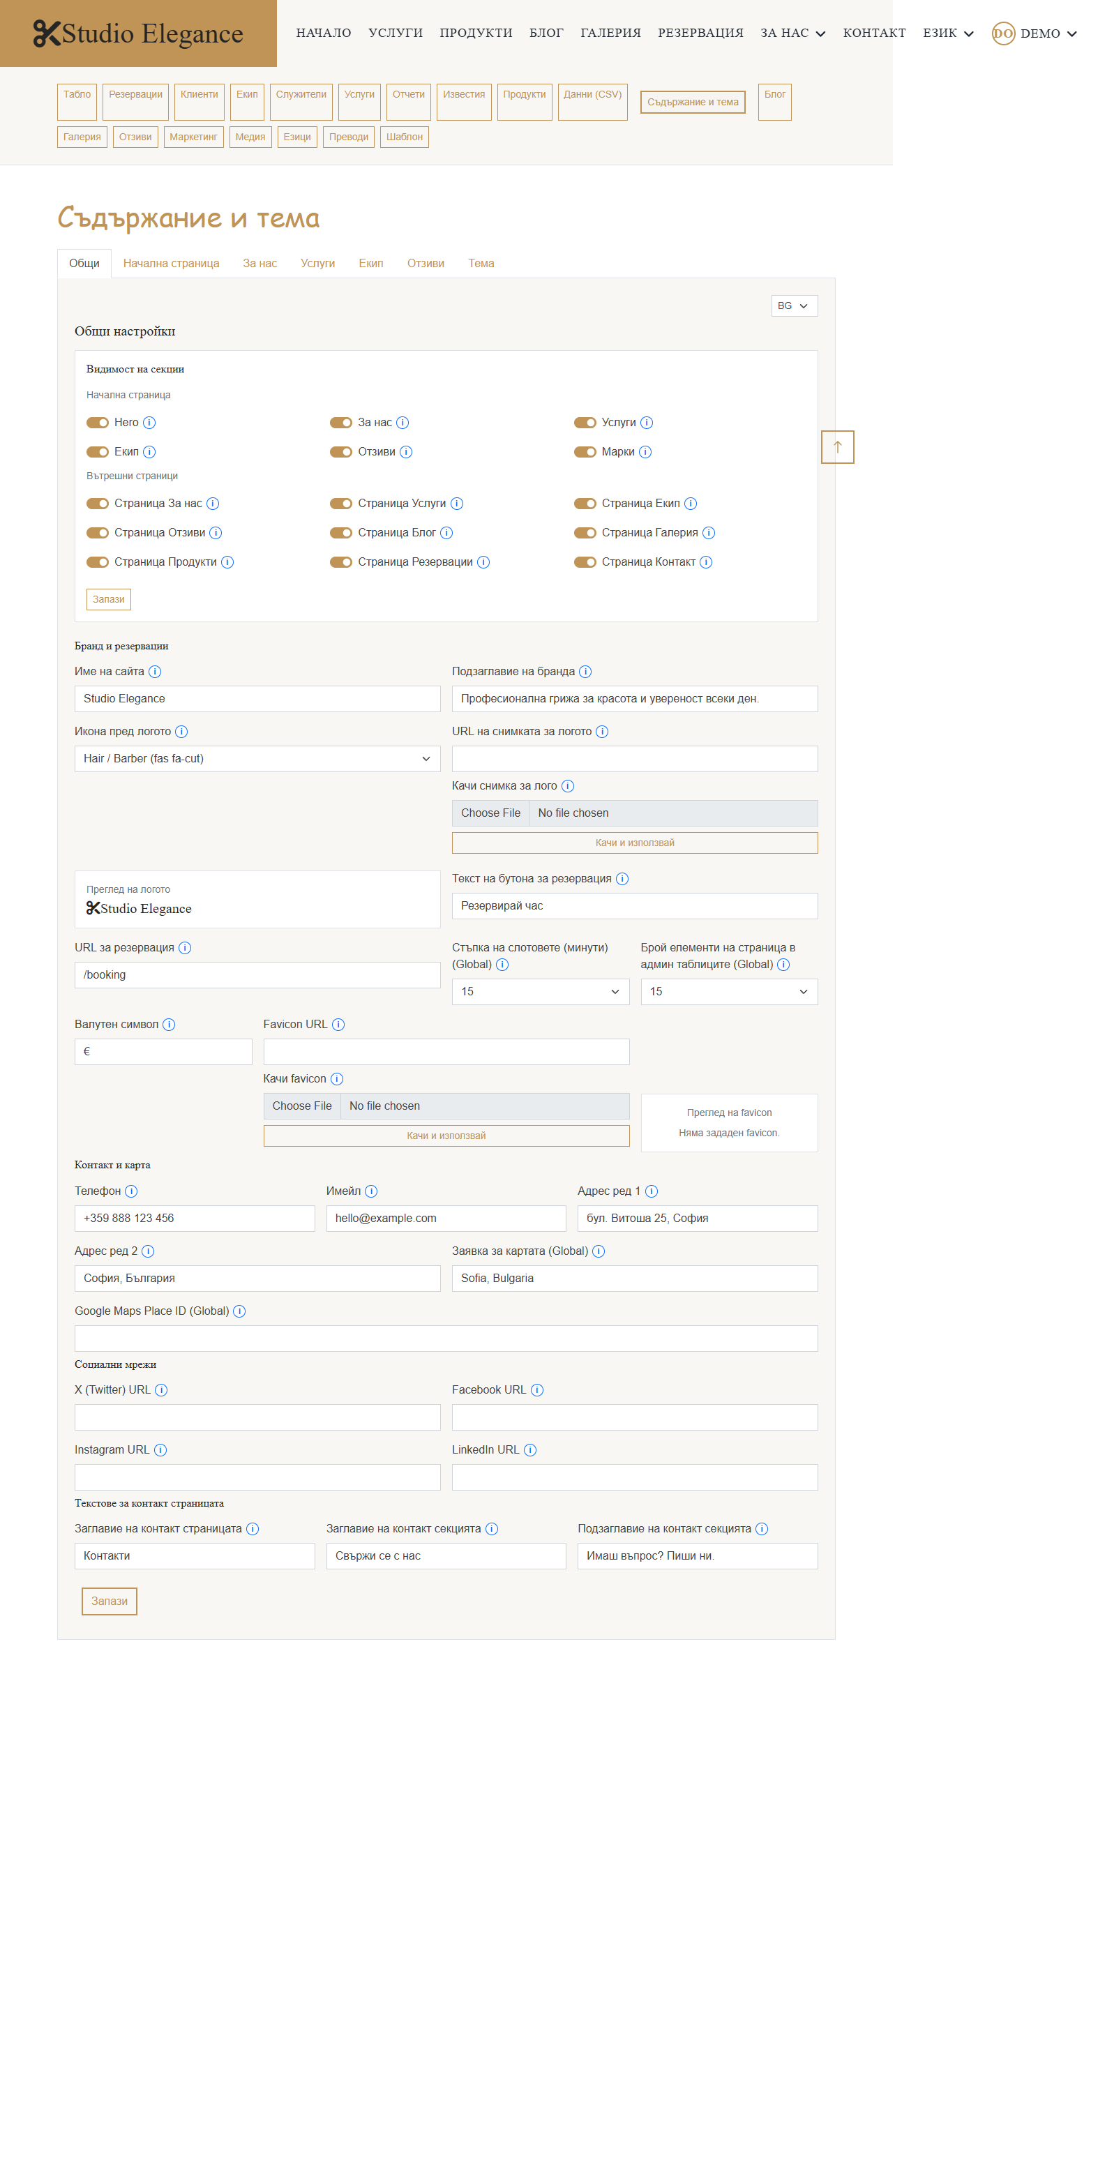This screenshot has height=2179, width=1098.
Task: Disable Услуги homepage section
Action: click(x=585, y=422)
